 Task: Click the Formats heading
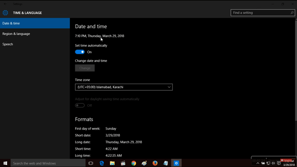coord(84,120)
